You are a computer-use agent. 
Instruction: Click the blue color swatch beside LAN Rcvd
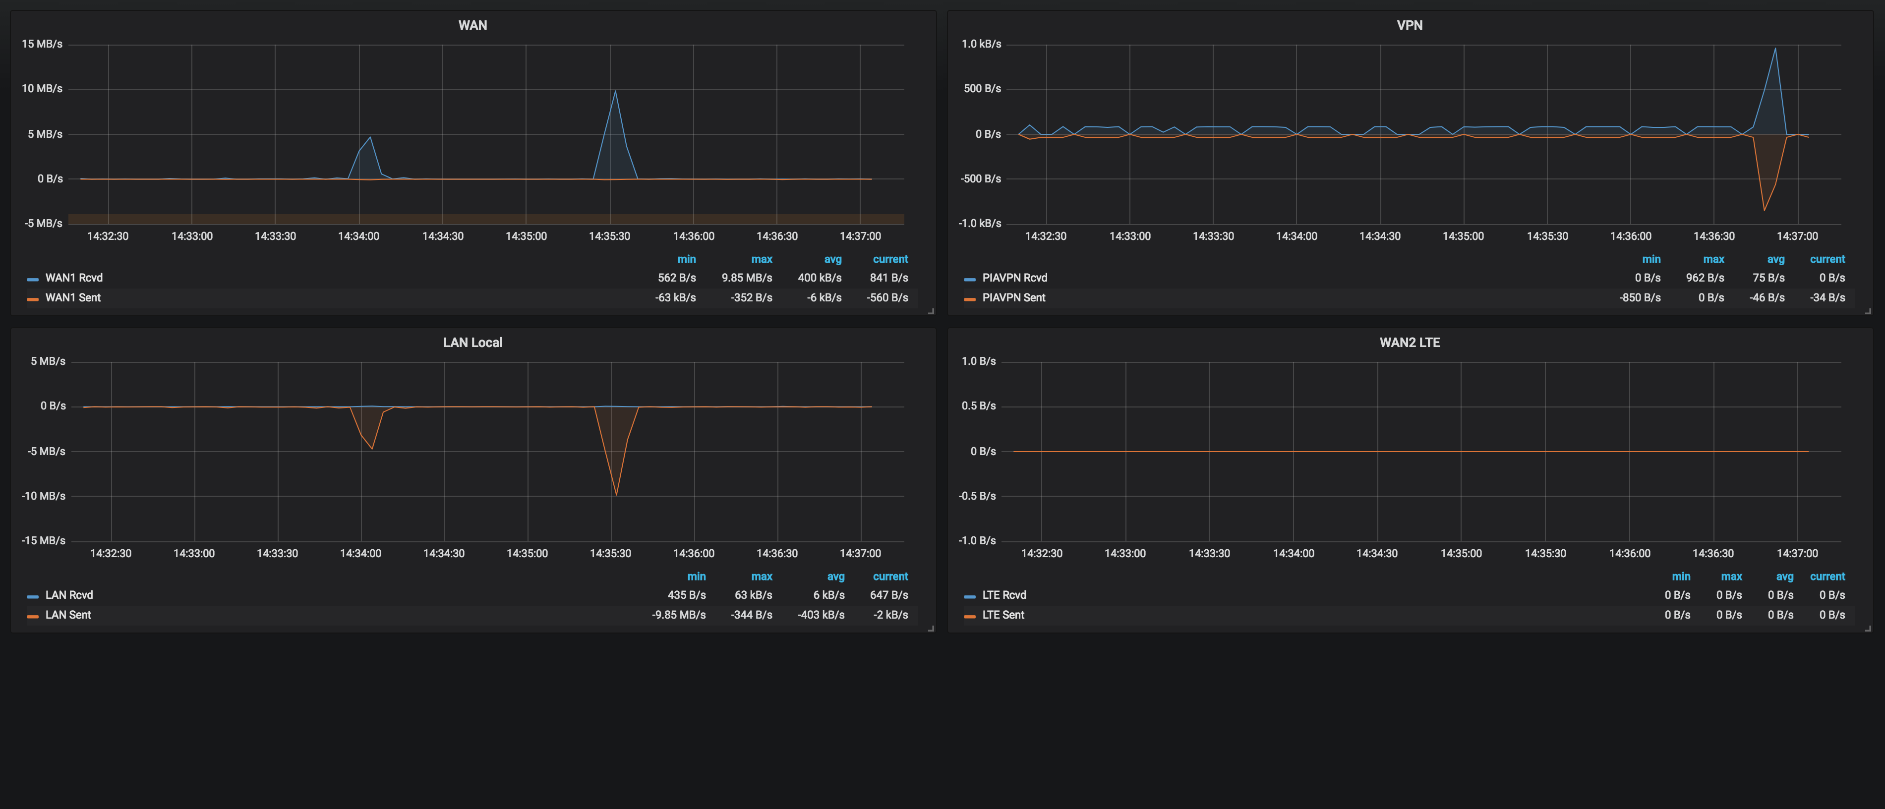point(32,596)
